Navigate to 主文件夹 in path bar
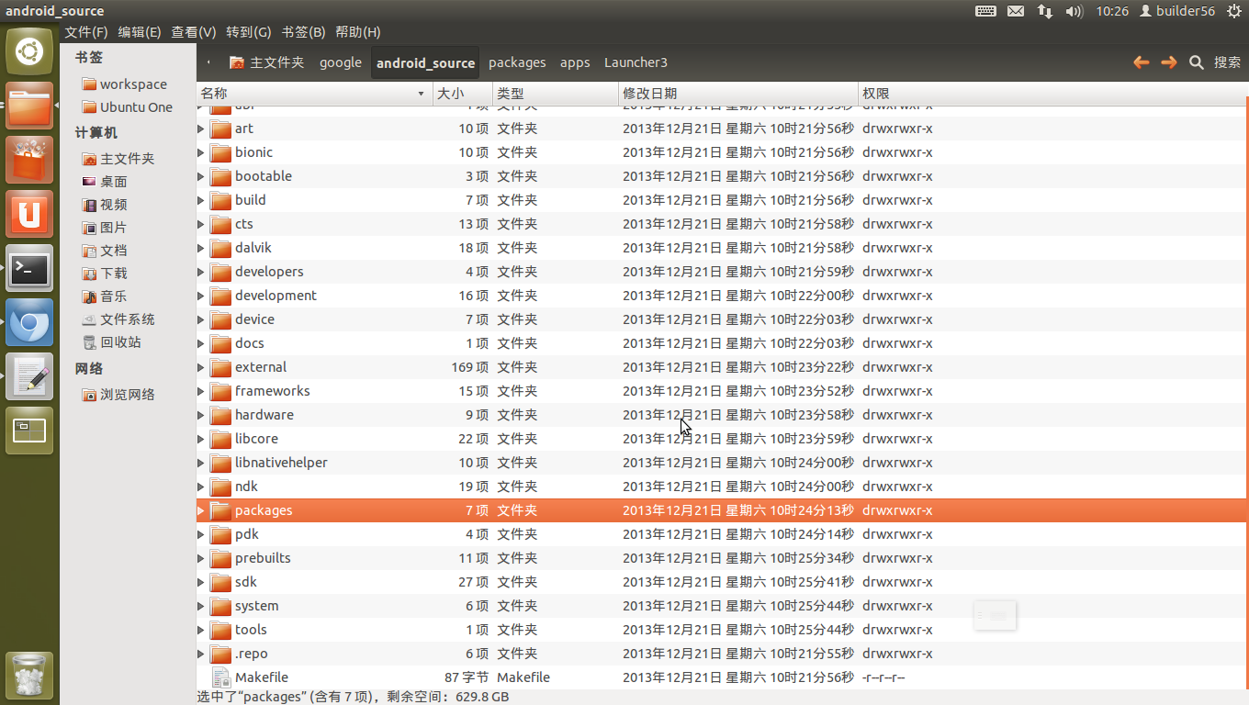The height and width of the screenshot is (705, 1249). 267,62
